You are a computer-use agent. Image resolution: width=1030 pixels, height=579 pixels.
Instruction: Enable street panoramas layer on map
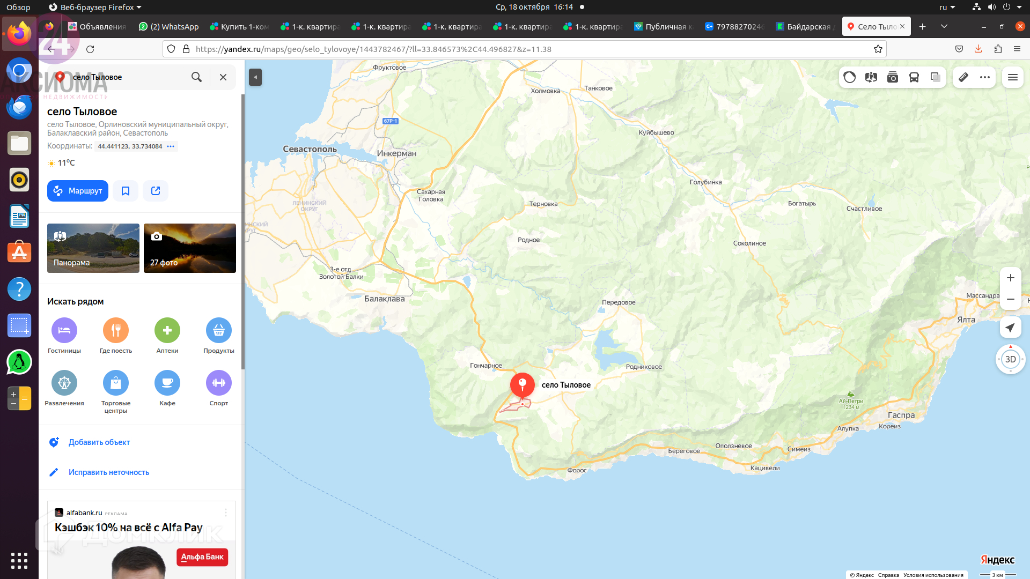[871, 77]
